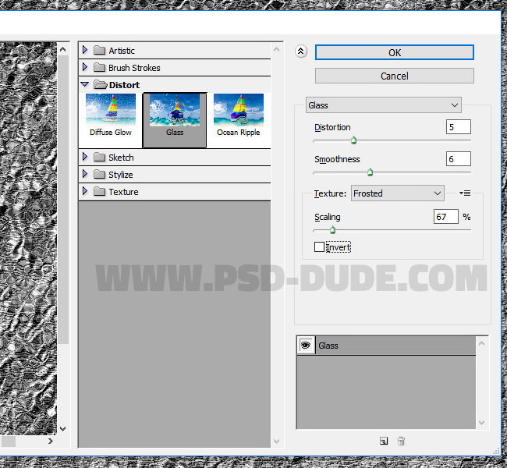Click the Texture folder icon

(x=99, y=191)
